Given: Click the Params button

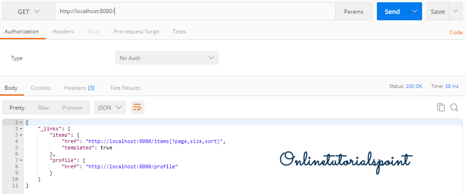Looking at the screenshot, I should point(353,12).
